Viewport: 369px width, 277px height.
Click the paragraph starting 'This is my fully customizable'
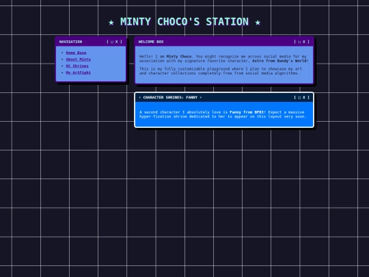tap(221, 71)
